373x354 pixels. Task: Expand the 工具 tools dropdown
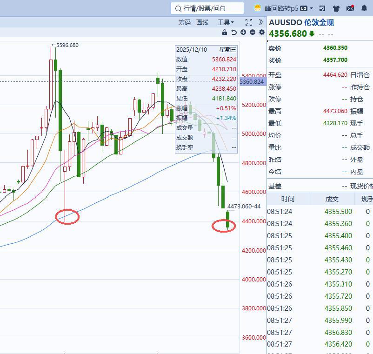(226, 22)
